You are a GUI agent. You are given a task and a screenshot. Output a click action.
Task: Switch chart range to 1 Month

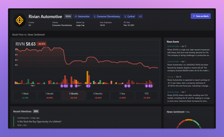coord(49,95)
